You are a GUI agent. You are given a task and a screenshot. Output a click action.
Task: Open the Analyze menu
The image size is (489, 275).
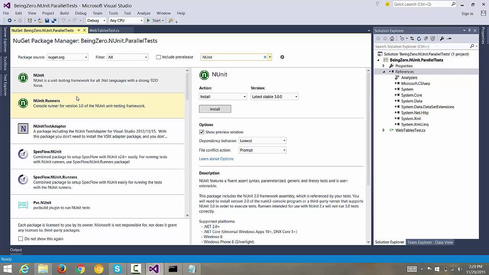[144, 13]
